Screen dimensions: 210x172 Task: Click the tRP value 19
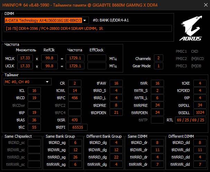(34, 112)
